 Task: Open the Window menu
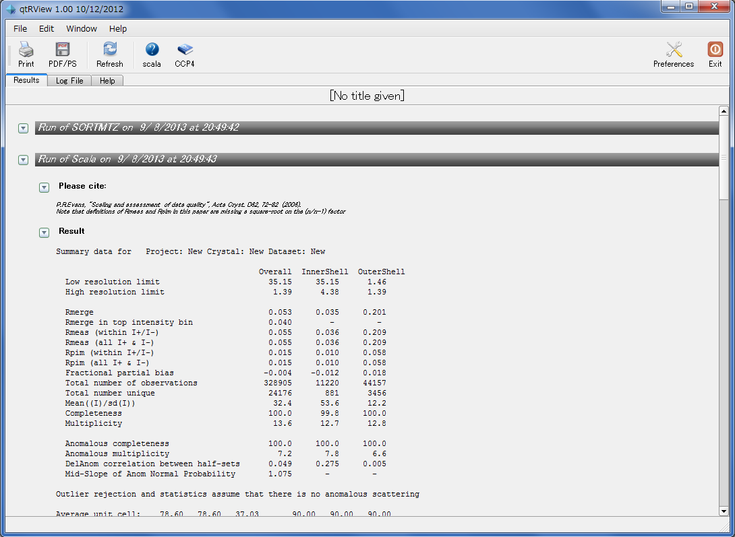[x=82, y=29]
